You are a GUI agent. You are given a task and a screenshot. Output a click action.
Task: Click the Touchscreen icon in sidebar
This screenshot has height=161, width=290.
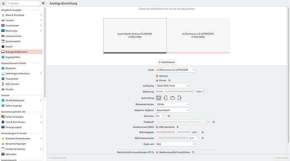pyautogui.click(x=3, y=26)
